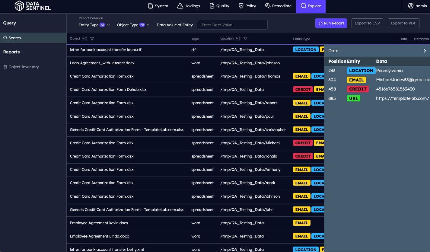This screenshot has width=430, height=252.
Task: Click CREDIT tag in the ronald row
Action: click(x=303, y=156)
